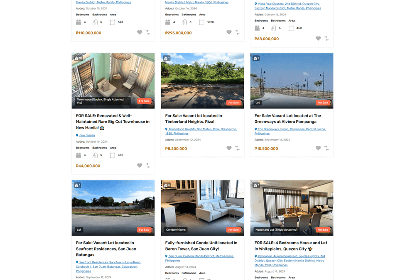Open the Seafront Residences lot photo
The width and height of the screenshot is (405, 280).
click(113, 208)
